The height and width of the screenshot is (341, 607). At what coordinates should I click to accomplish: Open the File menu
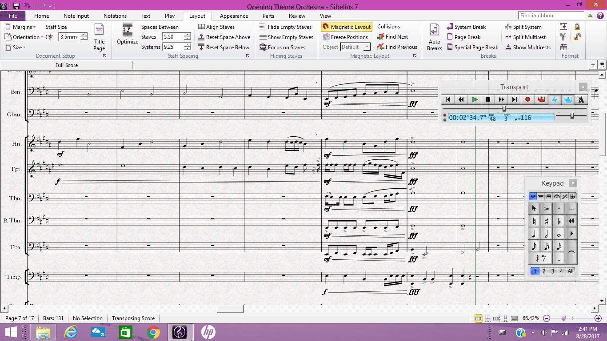(13, 16)
